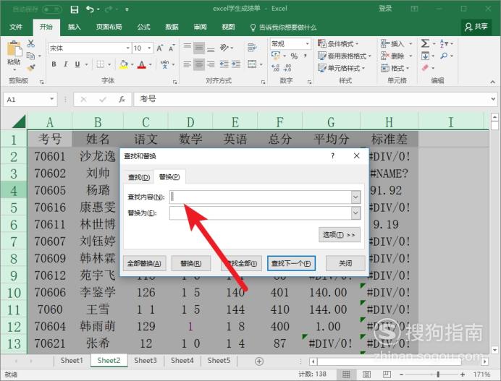This screenshot has height=381, width=501.
Task: Switch to the Find tab in dialog
Action: point(139,177)
